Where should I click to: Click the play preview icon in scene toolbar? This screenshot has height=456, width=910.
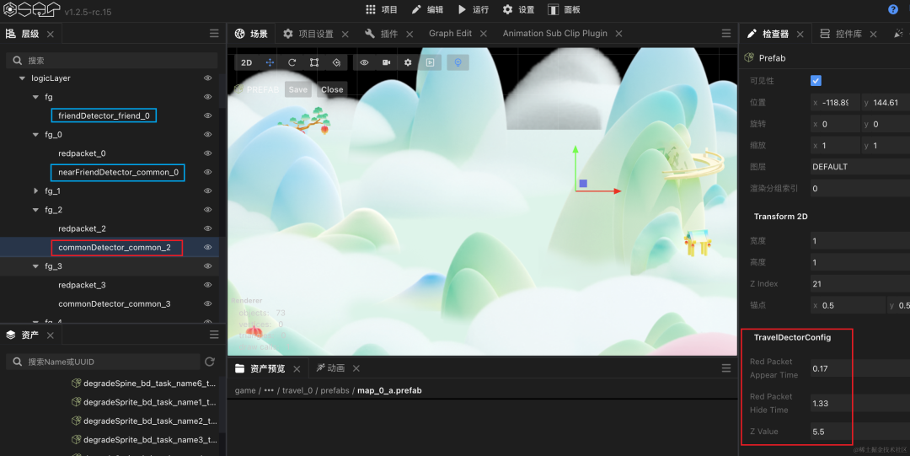point(430,62)
